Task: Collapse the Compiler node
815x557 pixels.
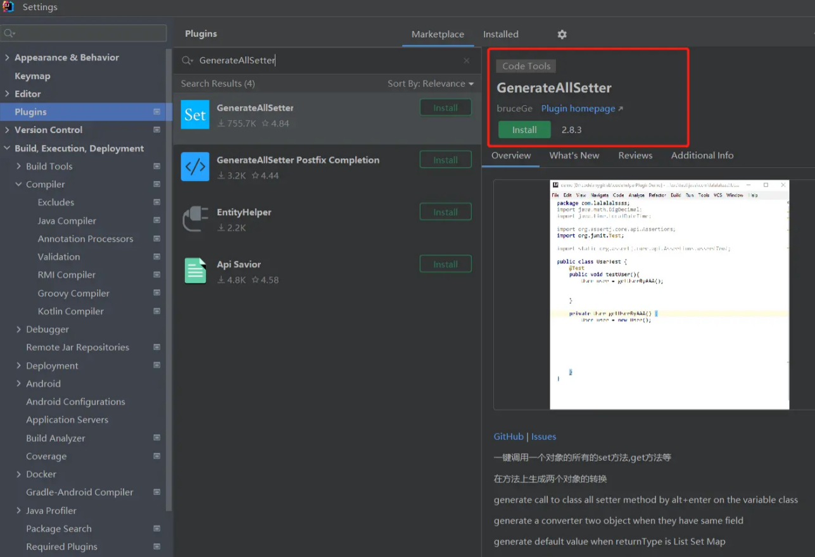Action: pos(18,184)
